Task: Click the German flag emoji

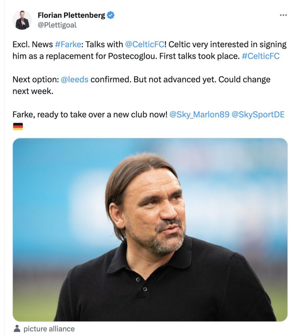Action: [18, 126]
